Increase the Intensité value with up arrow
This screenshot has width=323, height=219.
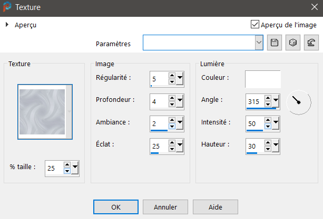pos(268,120)
